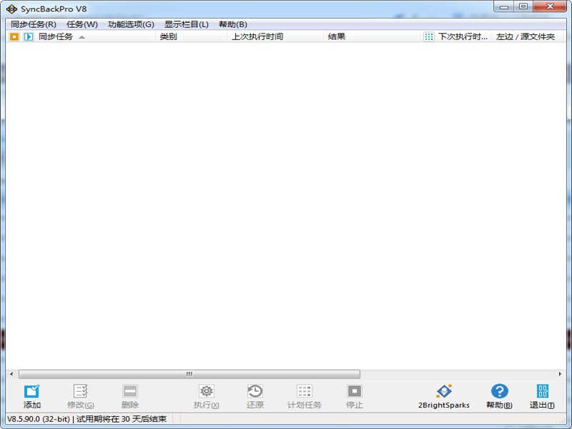Click the 还原 (Restore) clock icon
This screenshot has width=572, height=429.
pyautogui.click(x=255, y=391)
